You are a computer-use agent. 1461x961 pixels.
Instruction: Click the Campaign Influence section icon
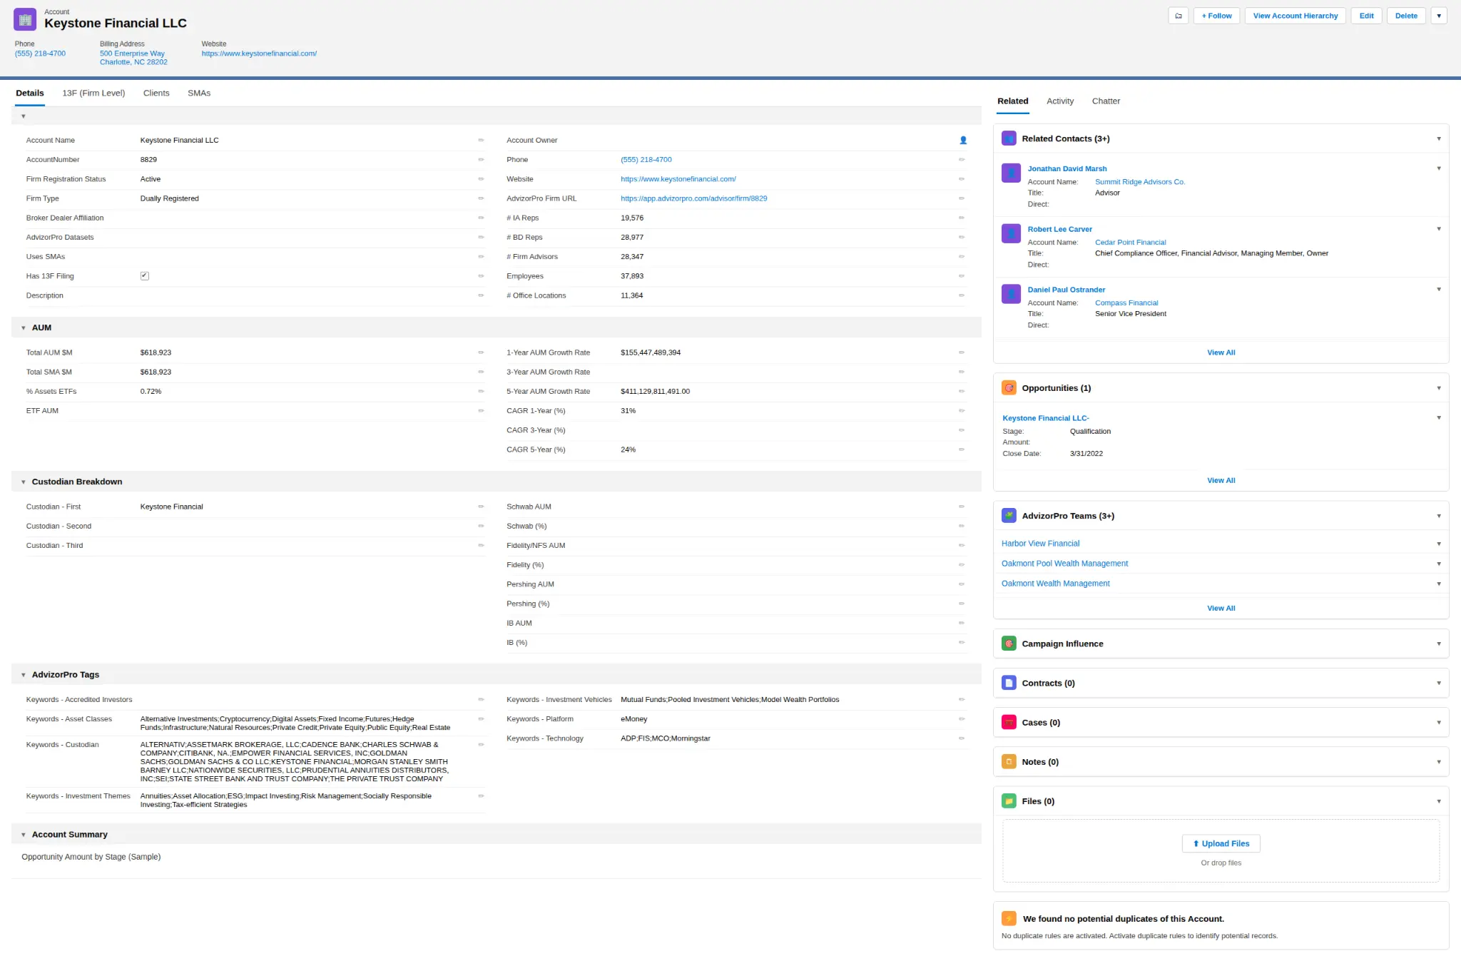pyautogui.click(x=1009, y=644)
